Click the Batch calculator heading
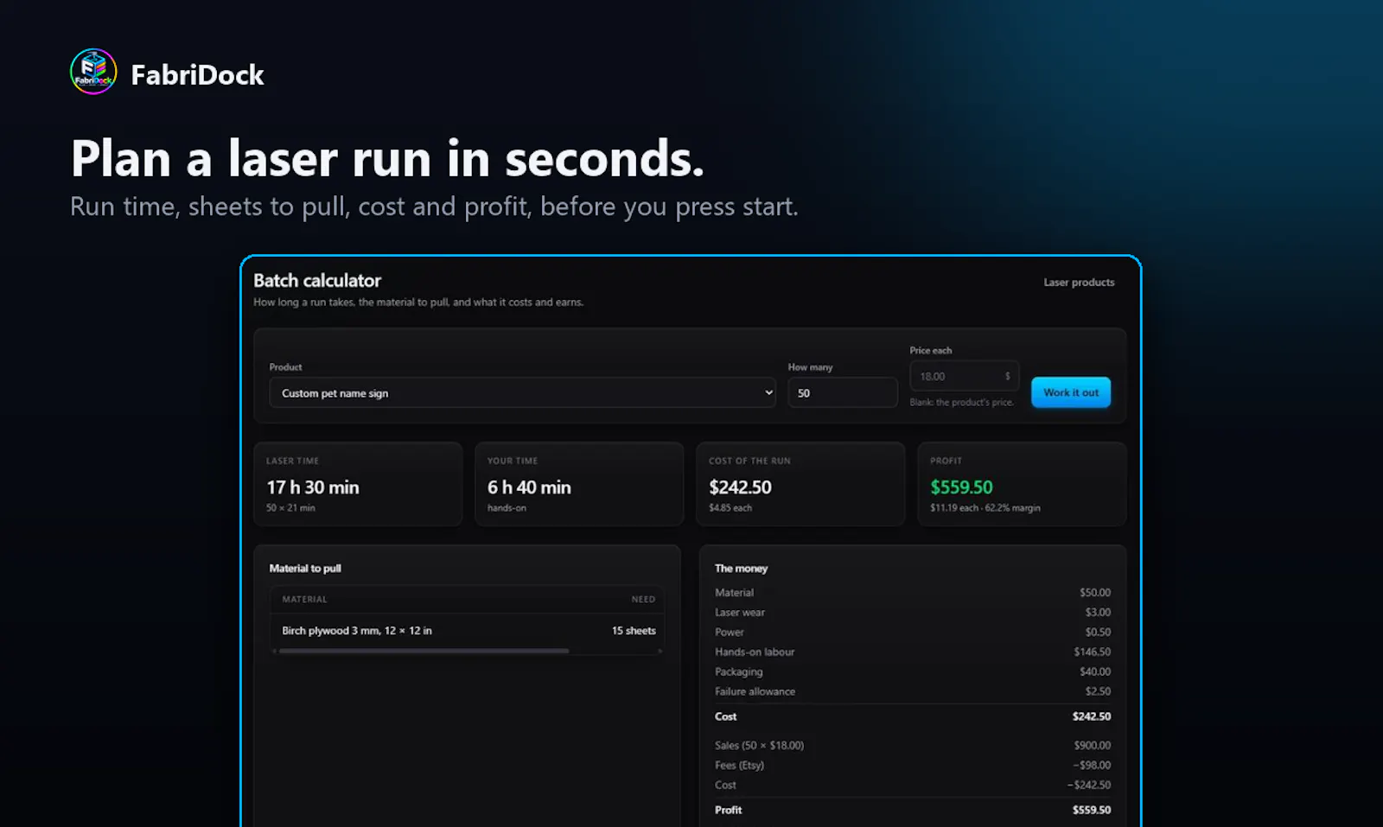This screenshot has width=1383, height=827. click(x=317, y=281)
